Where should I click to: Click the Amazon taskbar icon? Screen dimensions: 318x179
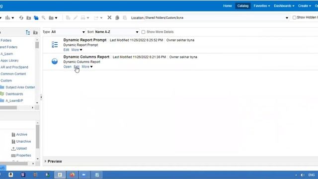[11, 175]
